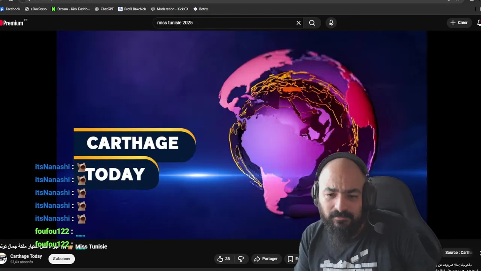Click the Créer button

click(459, 23)
